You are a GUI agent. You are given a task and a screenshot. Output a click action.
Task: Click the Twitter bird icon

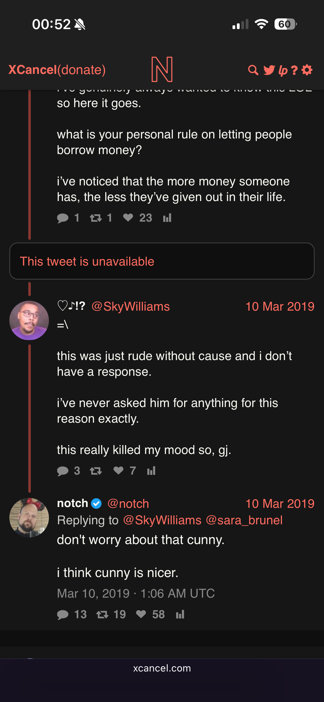269,70
